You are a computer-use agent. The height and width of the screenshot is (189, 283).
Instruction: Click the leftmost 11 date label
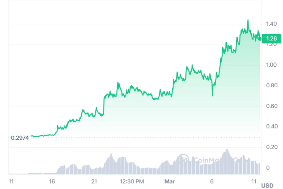[x=11, y=182]
